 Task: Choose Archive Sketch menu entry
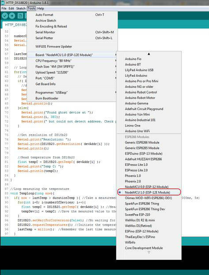pos(72,20)
